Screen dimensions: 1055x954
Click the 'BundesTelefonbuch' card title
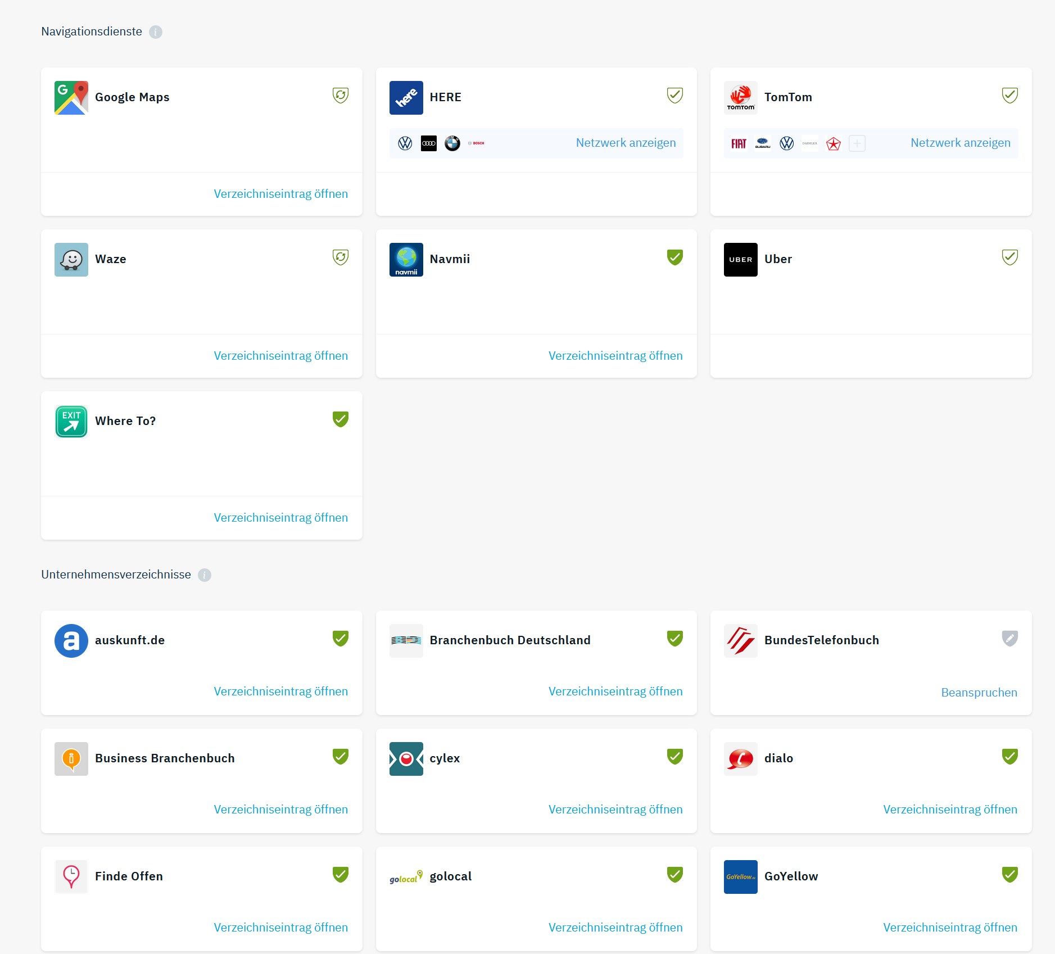[821, 640]
